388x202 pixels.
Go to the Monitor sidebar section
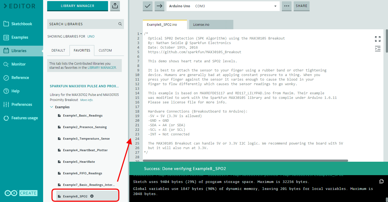click(x=22, y=64)
